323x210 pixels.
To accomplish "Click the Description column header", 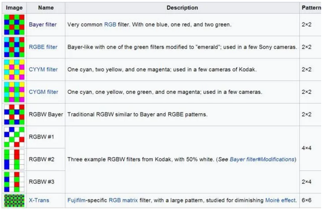I will (182, 8).
